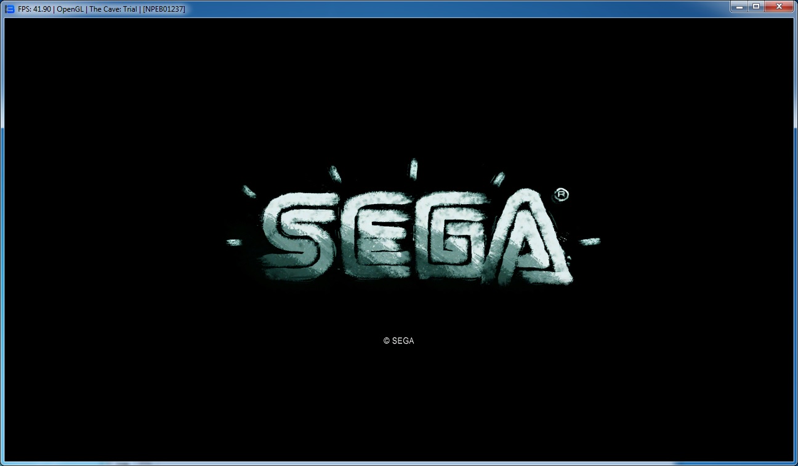
Task: Click the © SEGA copyright text
Action: coord(398,341)
